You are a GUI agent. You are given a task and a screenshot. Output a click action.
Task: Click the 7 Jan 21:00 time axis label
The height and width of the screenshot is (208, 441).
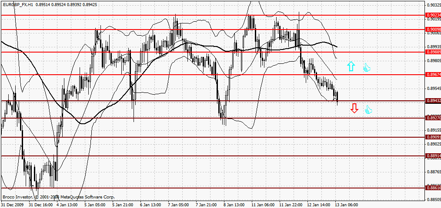206,205
